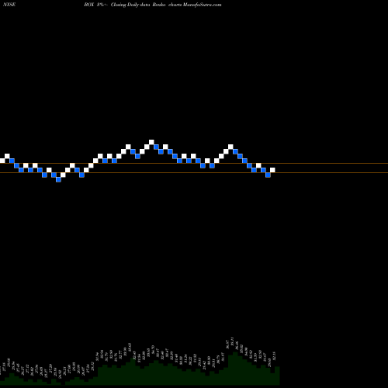Select the highest white Renko brick
The height and width of the screenshot is (388, 388).
[151, 142]
